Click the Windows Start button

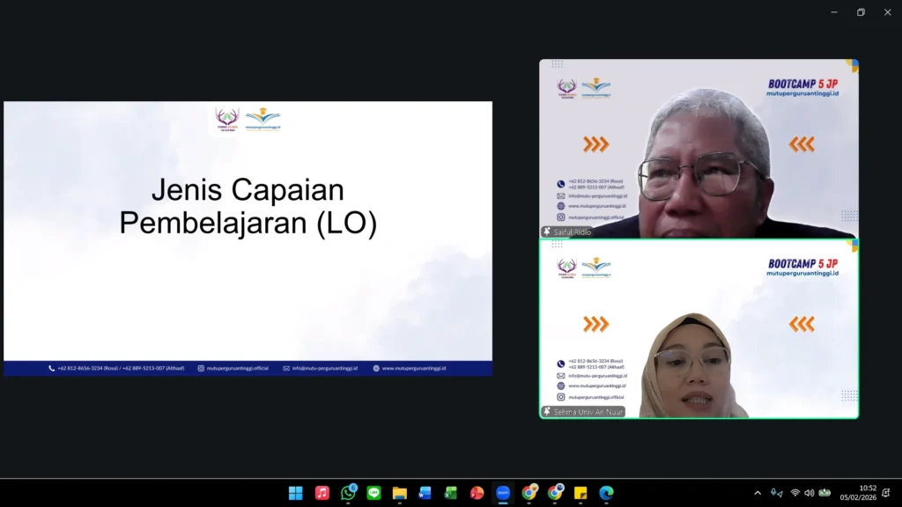[x=296, y=493]
